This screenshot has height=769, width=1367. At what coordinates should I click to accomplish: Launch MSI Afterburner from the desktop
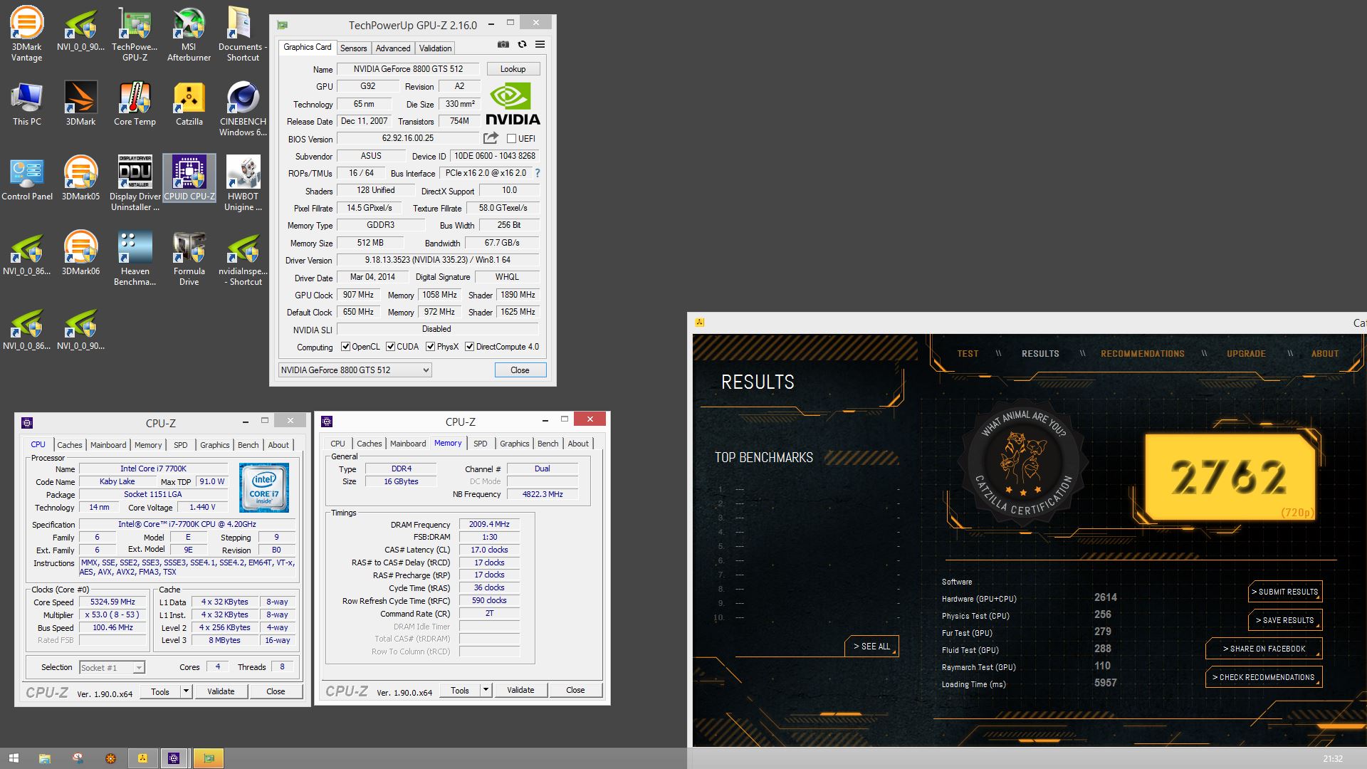point(189,33)
